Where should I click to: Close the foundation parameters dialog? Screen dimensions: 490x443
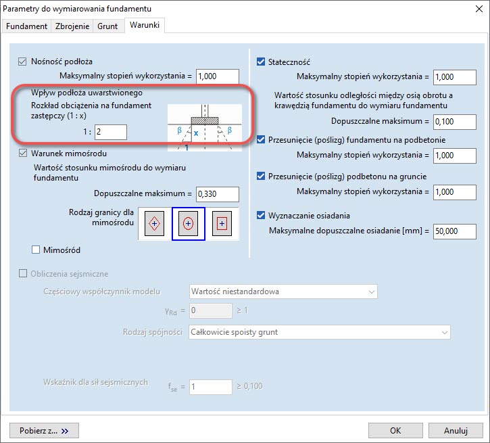[479, 9]
